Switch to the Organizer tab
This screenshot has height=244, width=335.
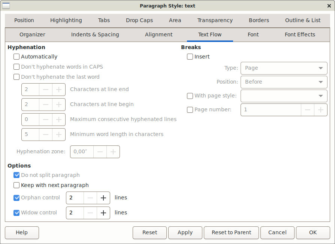[x=32, y=34]
